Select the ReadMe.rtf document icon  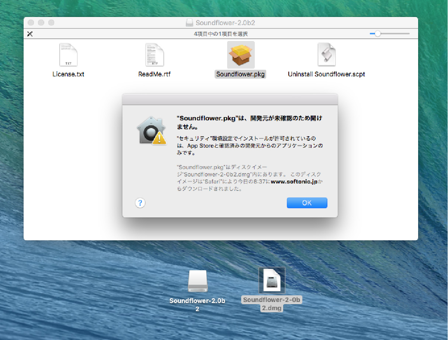(154, 55)
